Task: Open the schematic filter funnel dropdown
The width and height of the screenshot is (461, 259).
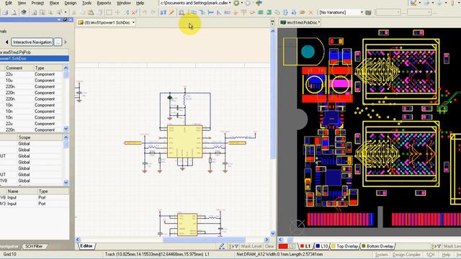Action: pyautogui.click(x=233, y=246)
